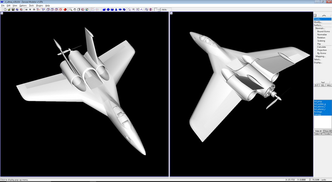Open the Tools menu
This screenshot has width=332, height=182.
coord(32,5)
